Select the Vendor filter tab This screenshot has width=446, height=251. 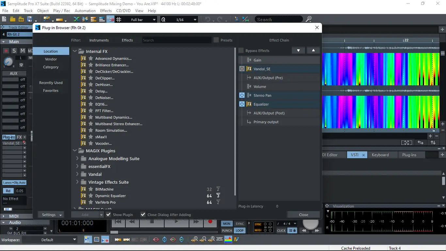tap(51, 59)
